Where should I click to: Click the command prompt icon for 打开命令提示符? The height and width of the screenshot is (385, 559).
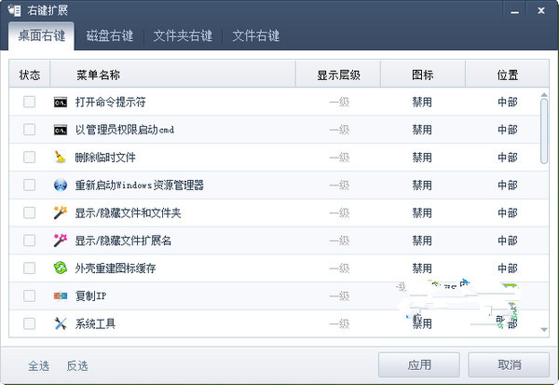point(61,103)
